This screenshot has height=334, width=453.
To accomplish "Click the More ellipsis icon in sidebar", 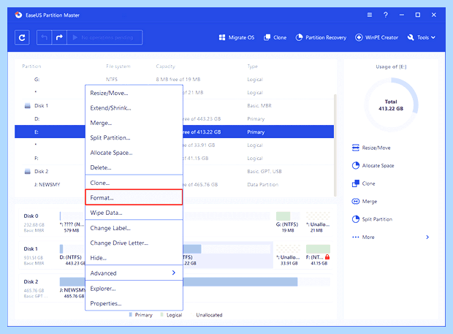I will tap(355, 238).
